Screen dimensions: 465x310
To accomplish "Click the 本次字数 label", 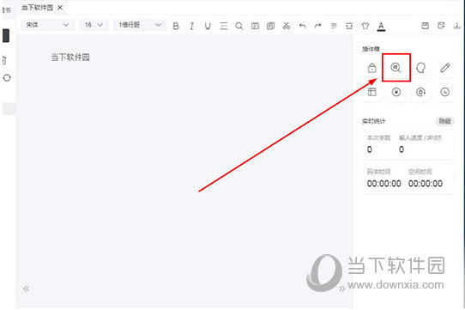I will point(378,137).
